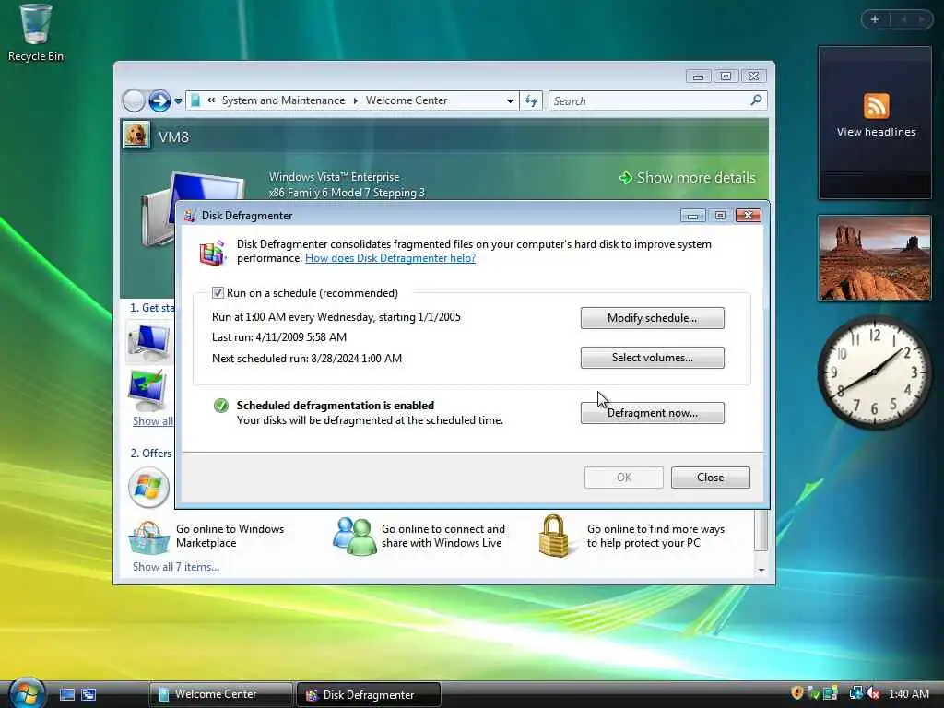Click Next scheduled run: 8/28/2024 1:00 AM text
Screen dimensions: 944x708
click(x=307, y=359)
